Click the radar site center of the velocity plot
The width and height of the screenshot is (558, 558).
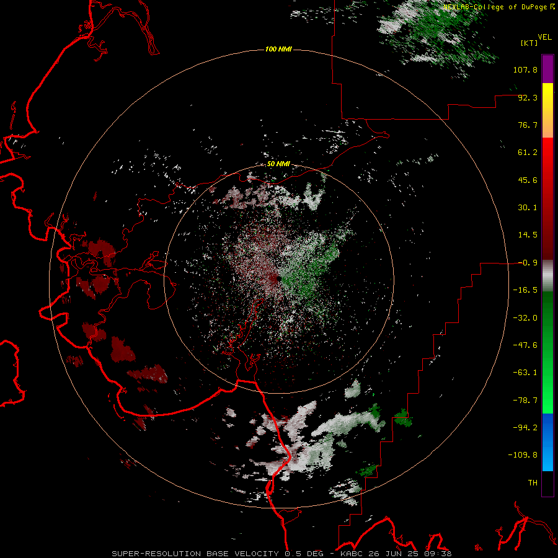coord(278,279)
